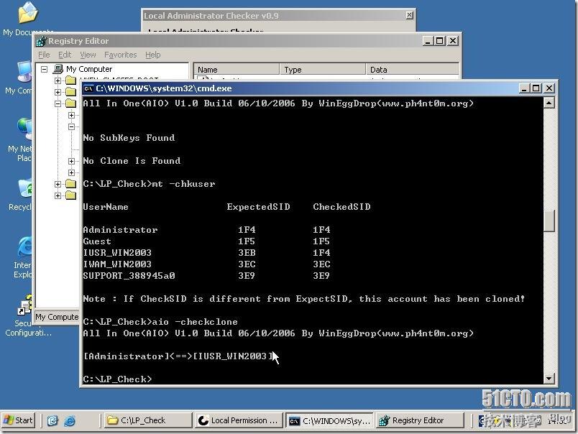Select the My Computer node in registry tree

click(89, 69)
